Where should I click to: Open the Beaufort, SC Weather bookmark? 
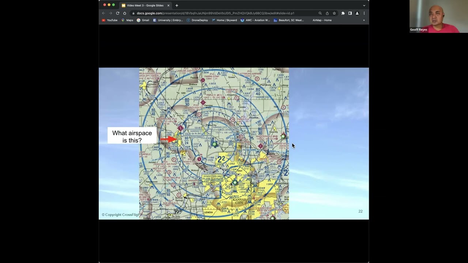coord(289,20)
